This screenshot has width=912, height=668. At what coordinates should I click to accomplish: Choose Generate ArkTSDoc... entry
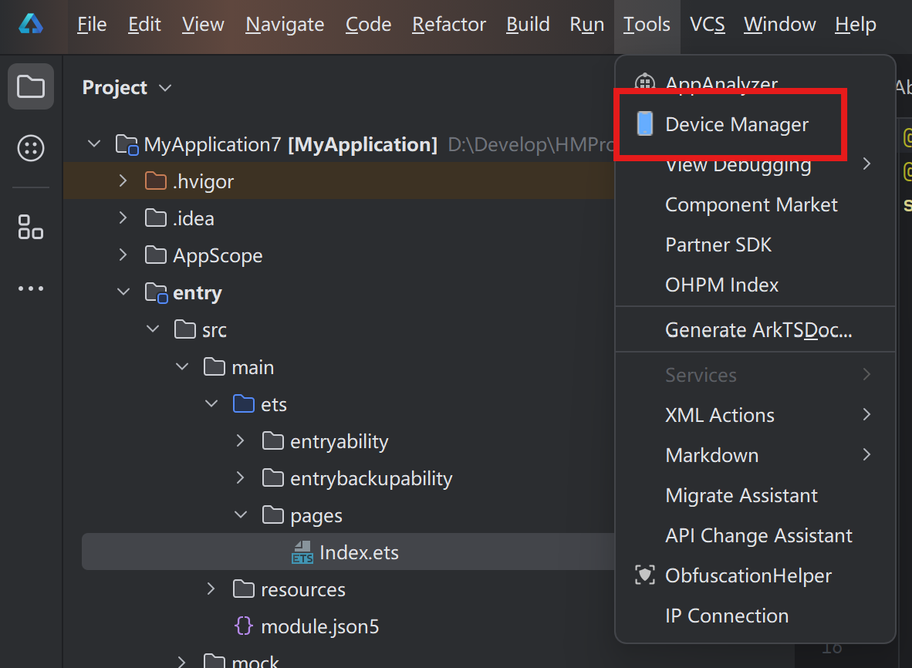pos(755,329)
